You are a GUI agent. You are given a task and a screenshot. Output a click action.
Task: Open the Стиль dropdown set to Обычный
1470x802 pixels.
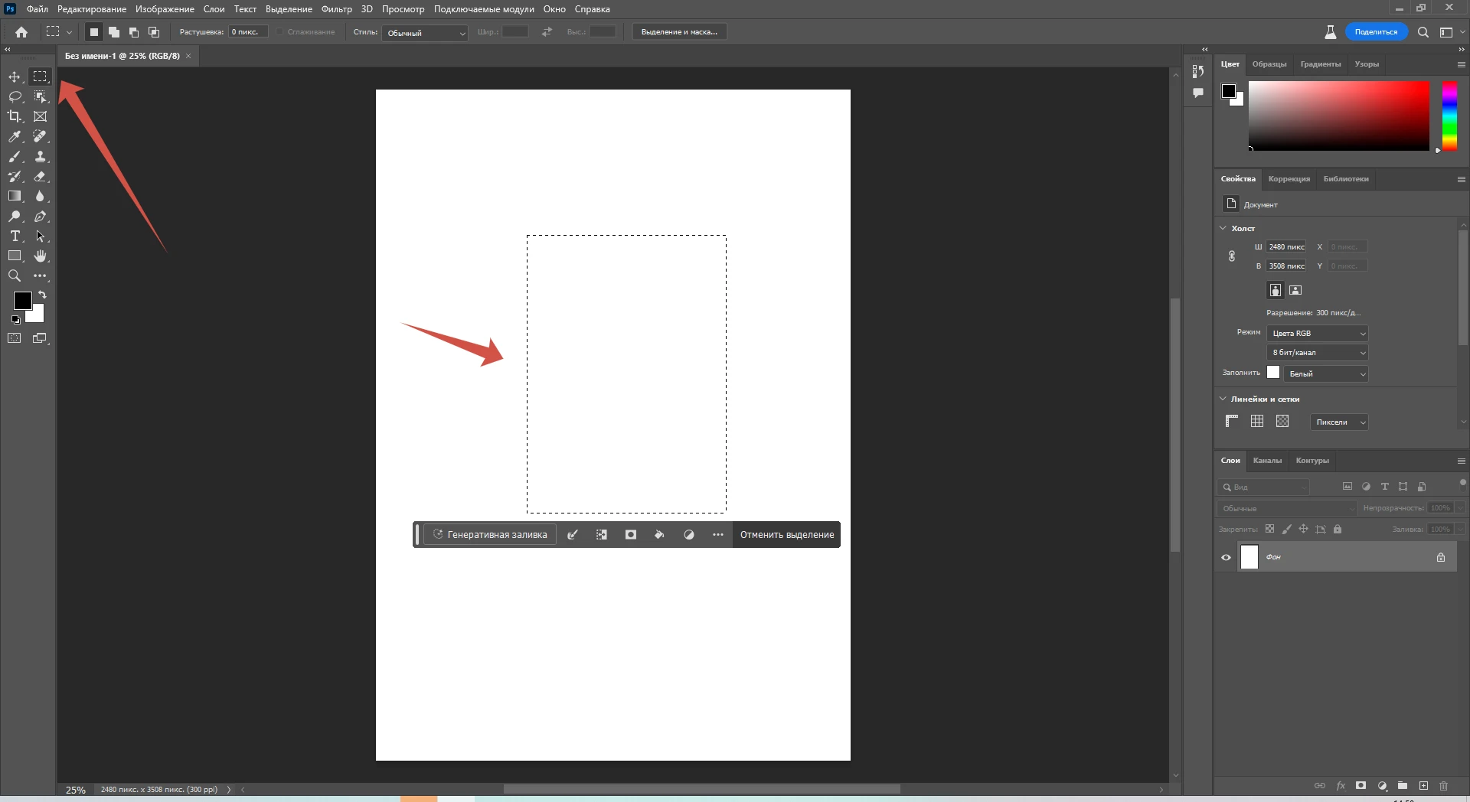[x=426, y=33]
